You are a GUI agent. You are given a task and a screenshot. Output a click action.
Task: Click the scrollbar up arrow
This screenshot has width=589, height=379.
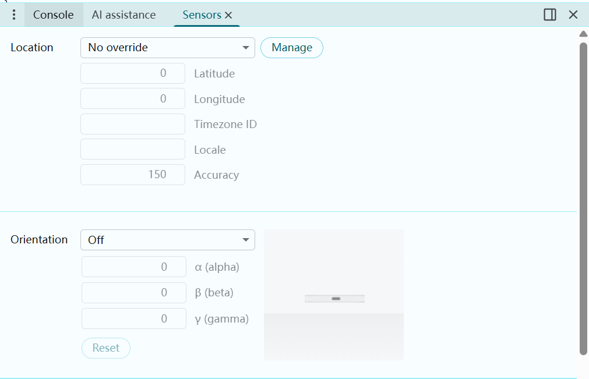[583, 34]
